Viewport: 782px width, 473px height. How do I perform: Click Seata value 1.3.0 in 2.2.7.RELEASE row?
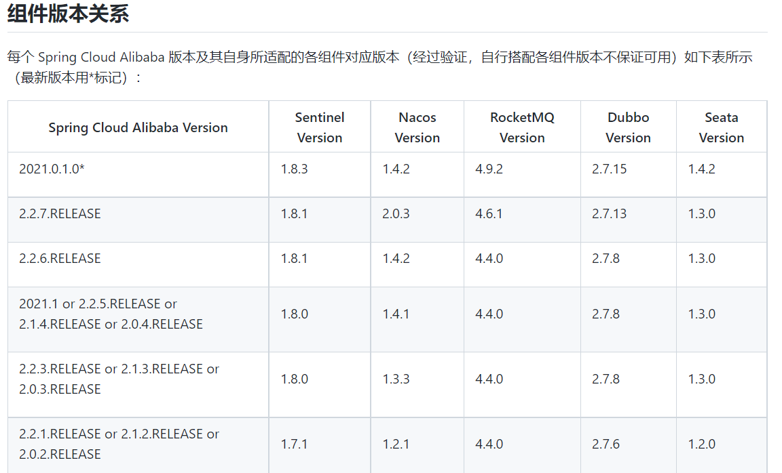click(702, 213)
